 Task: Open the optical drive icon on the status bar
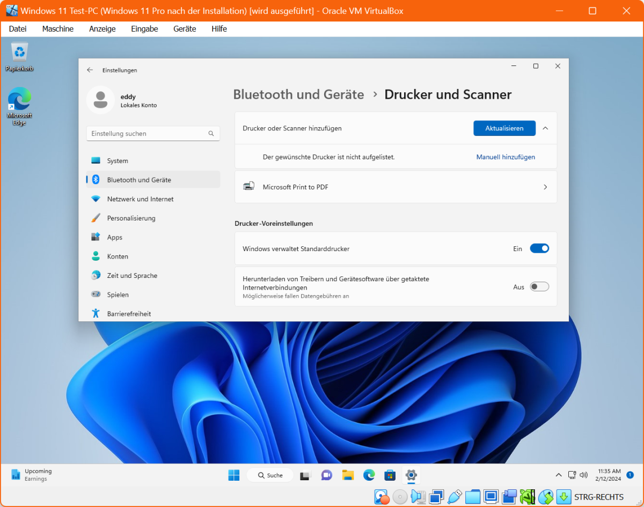coord(399,497)
